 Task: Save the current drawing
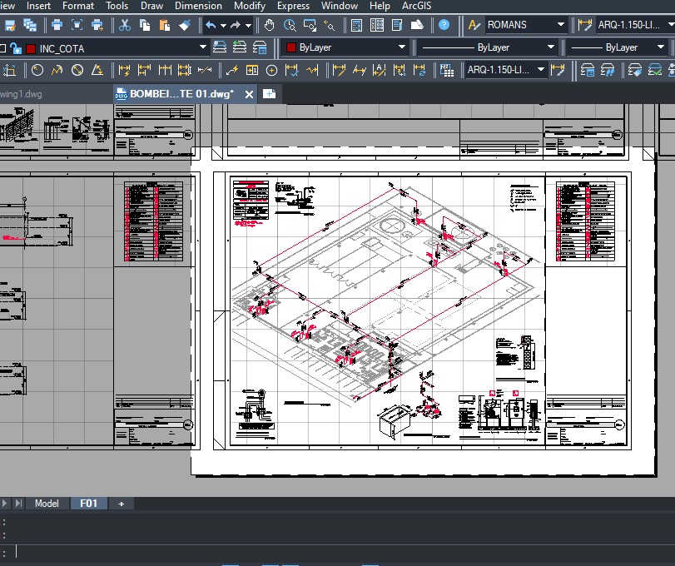(11, 25)
